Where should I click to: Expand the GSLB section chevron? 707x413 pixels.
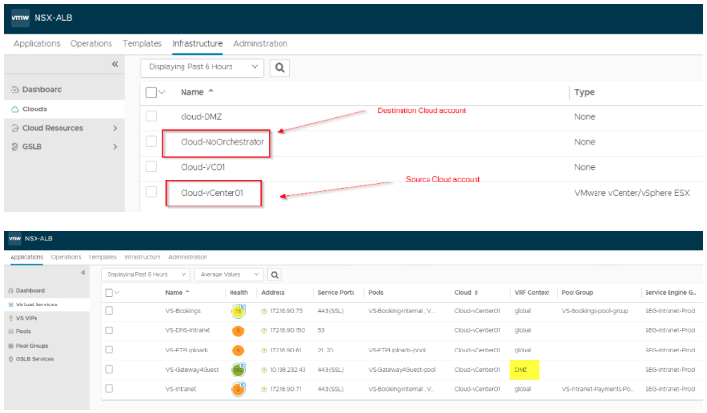tap(115, 147)
